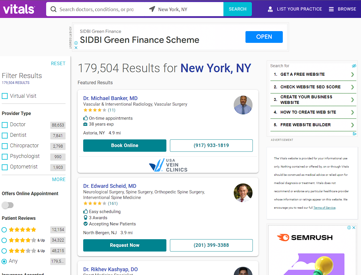This screenshot has height=275, width=361.
Task: Click the 88,653 Doctor count badge
Action: (58, 125)
